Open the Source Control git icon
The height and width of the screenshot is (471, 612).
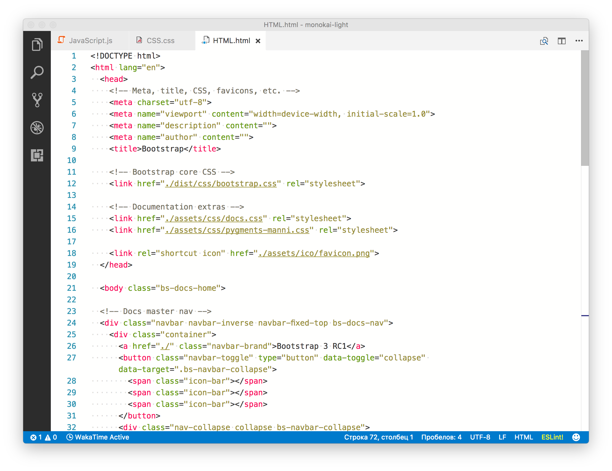[37, 100]
